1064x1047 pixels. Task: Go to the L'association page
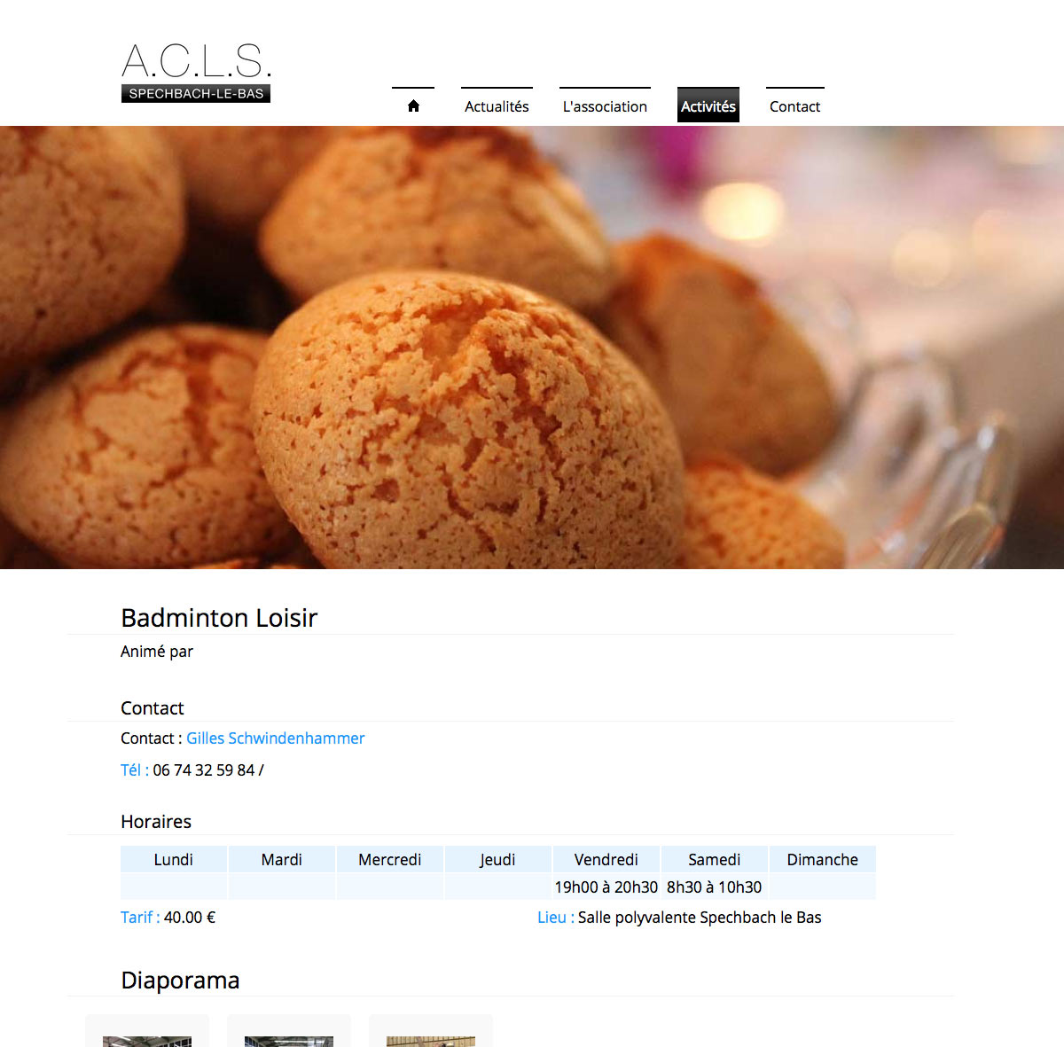605,105
